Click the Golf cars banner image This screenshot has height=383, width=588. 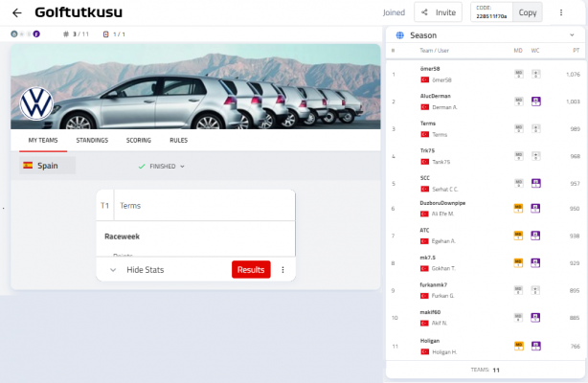tap(195, 86)
